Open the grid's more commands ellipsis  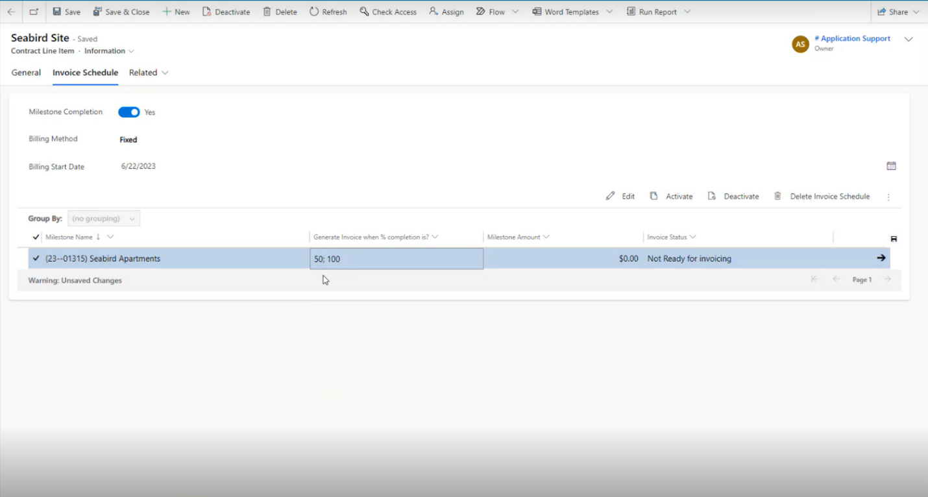point(888,197)
